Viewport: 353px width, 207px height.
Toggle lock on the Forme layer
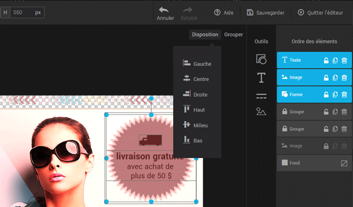point(326,95)
